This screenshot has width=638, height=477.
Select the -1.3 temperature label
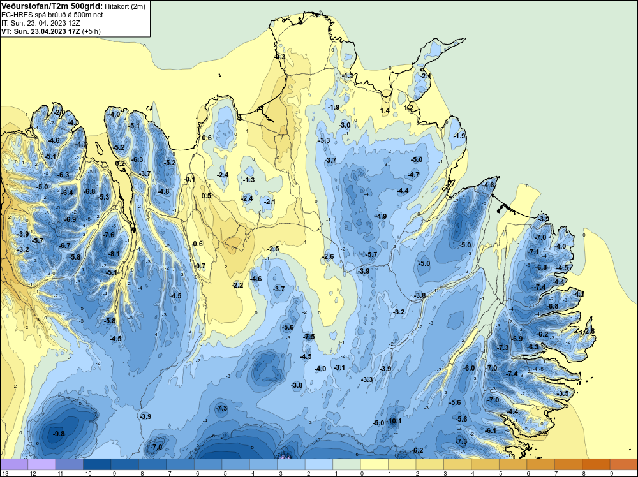pyautogui.click(x=249, y=180)
